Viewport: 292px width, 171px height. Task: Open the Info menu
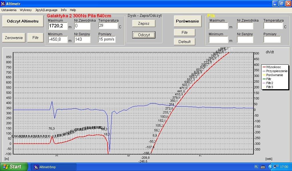tap(64, 10)
